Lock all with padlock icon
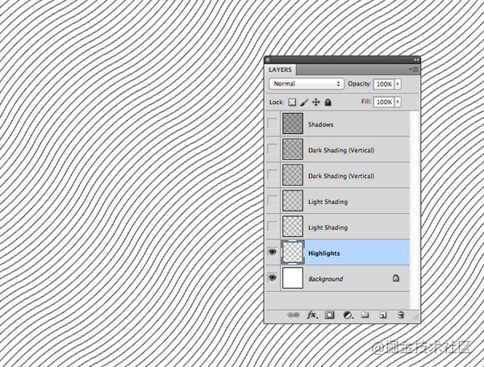 (328, 102)
